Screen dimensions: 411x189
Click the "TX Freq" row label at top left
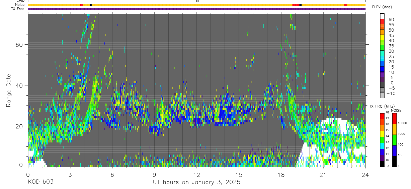tap(18, 9)
